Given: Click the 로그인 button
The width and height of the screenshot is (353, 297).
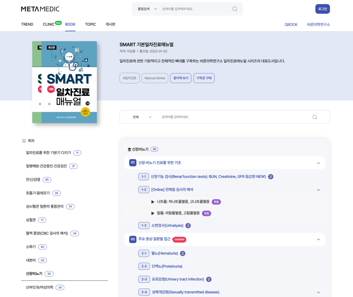Looking at the screenshot, I should [323, 9].
